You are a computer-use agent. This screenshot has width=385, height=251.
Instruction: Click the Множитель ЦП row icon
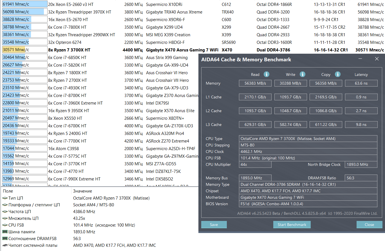[5, 218]
